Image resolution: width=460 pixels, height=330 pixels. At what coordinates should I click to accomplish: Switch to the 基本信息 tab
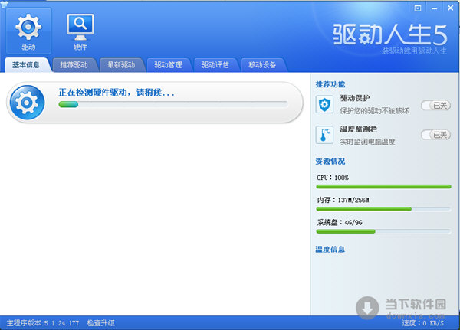[x=26, y=65]
